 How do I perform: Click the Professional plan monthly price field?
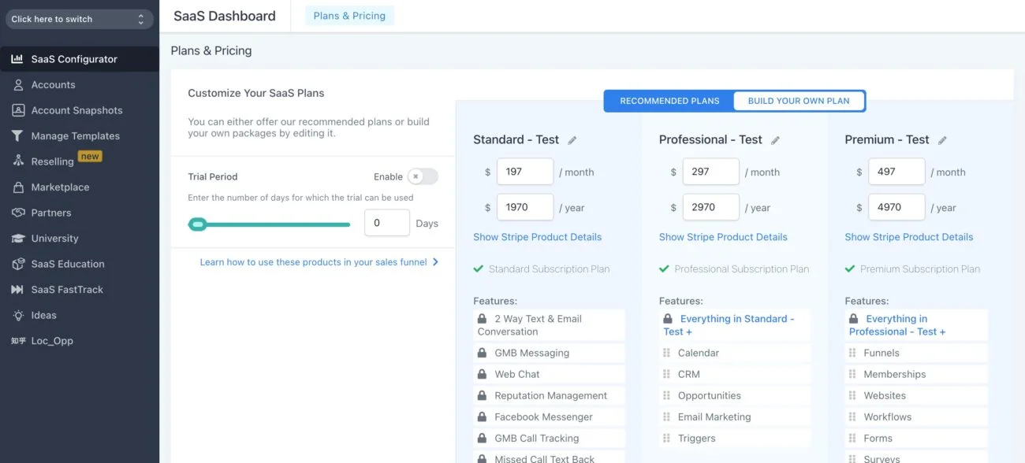click(x=710, y=171)
